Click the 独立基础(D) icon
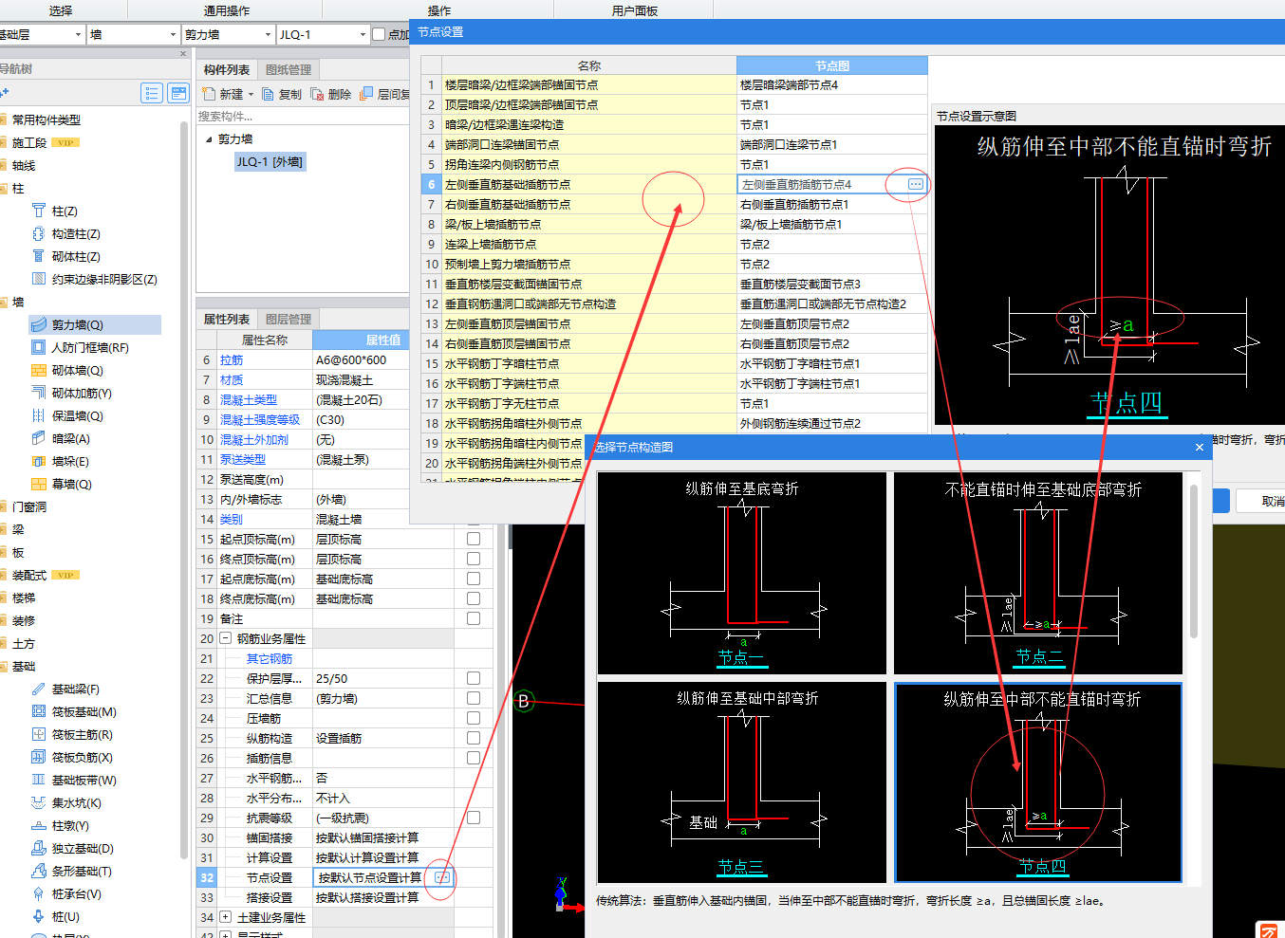 (39, 848)
